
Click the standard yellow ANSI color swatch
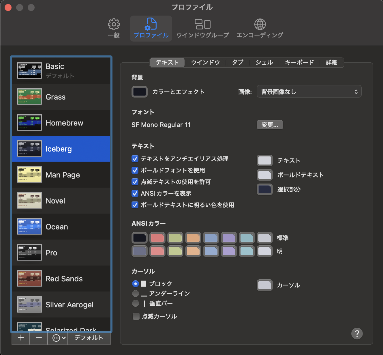pos(193,238)
